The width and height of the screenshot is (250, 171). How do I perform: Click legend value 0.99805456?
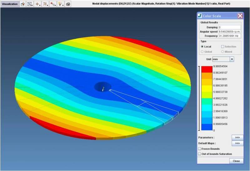pyautogui.click(x=220, y=124)
